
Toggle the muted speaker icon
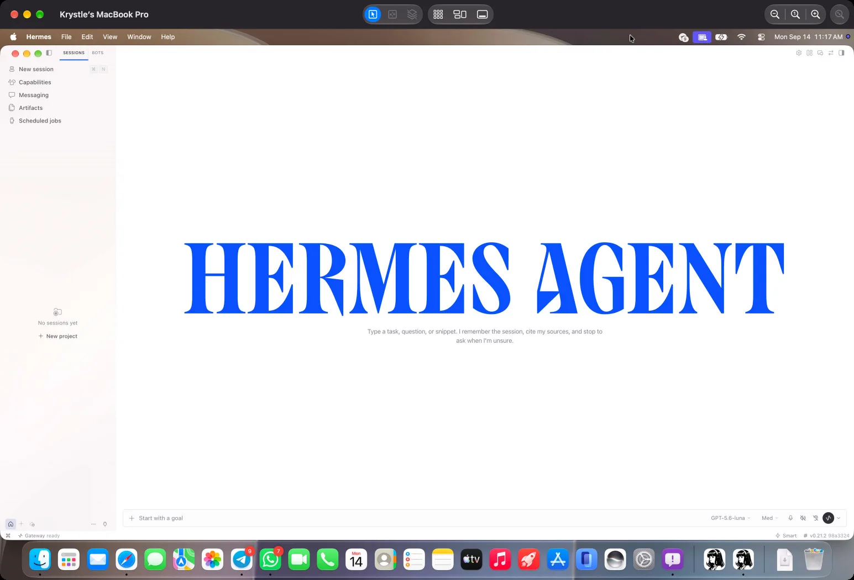tap(803, 518)
